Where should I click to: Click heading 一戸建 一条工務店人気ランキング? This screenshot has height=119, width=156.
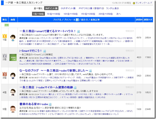24,3
